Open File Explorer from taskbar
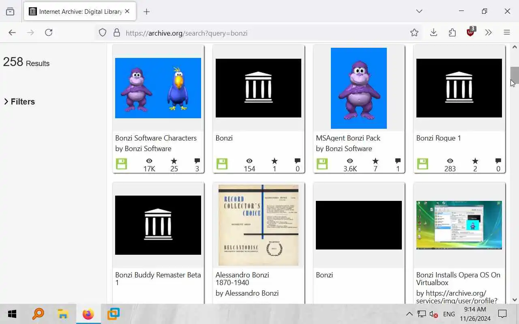The image size is (519, 324). tap(63, 314)
